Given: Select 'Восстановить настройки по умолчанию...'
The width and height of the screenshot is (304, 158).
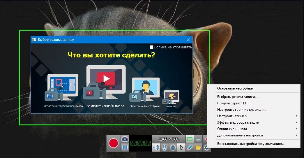Looking at the screenshot, I should coord(254,144).
